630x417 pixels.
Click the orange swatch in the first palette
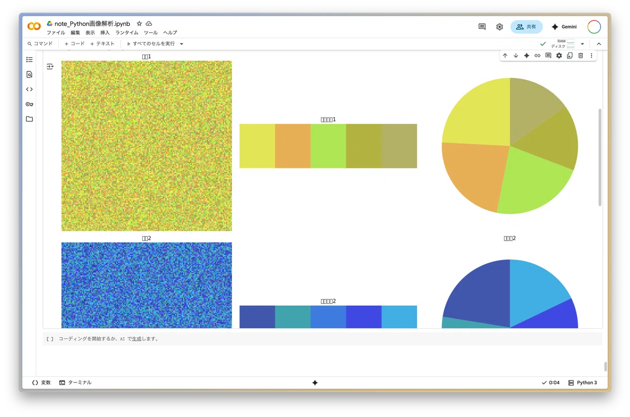292,146
